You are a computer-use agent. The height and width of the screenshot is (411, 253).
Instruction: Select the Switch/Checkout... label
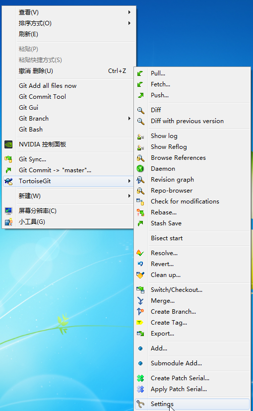[177, 290]
